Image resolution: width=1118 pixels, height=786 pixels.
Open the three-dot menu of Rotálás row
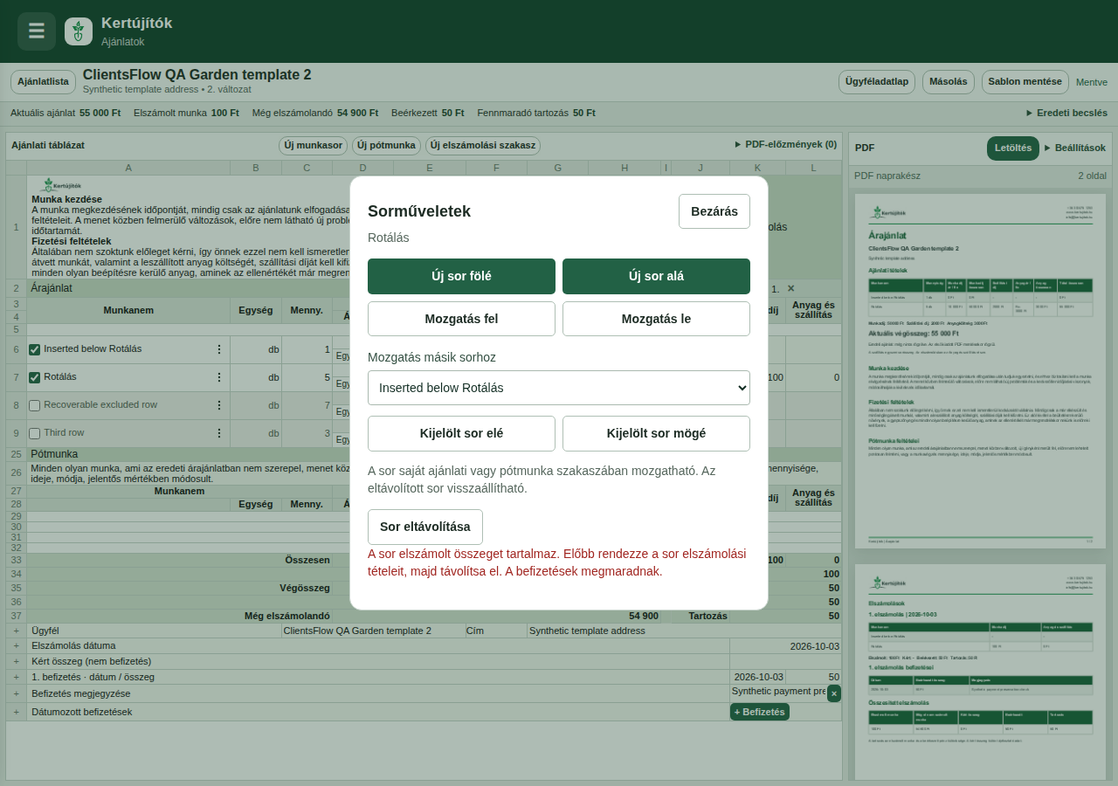point(219,377)
